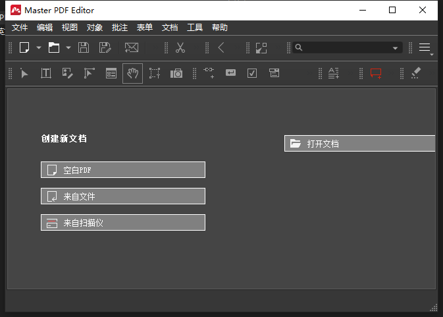Image resolution: width=443 pixels, height=317 pixels.
Task: Click the open folder toolbar icon
Action: 54,47
